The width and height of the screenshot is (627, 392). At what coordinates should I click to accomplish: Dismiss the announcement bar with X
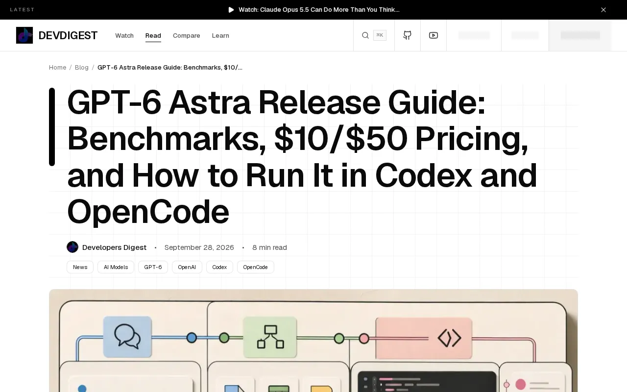603,10
